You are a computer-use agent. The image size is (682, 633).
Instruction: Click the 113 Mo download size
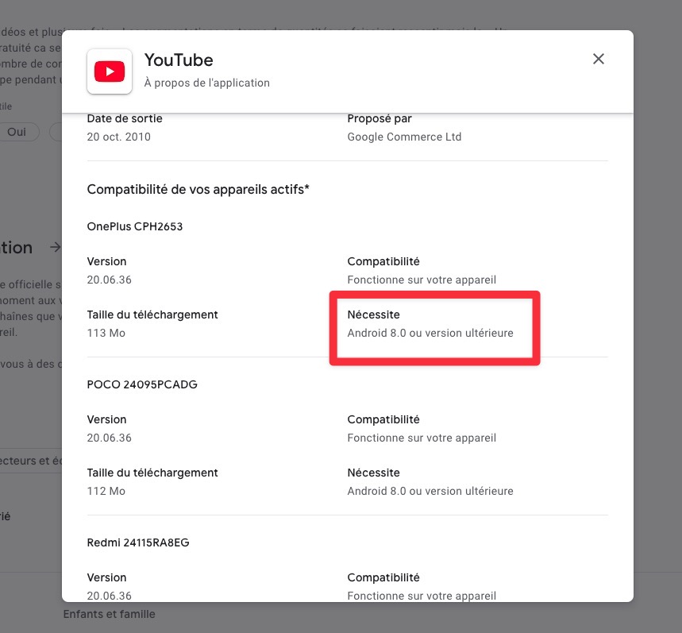(x=106, y=333)
